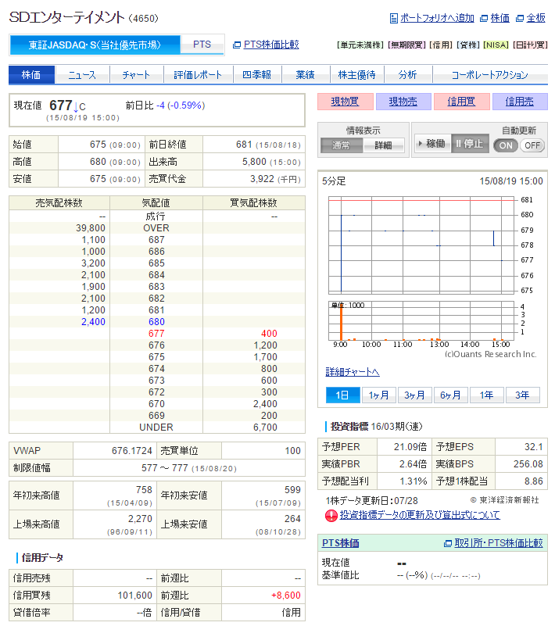Click the 現物売 button
Image resolution: width=555 pixels, height=626 pixels.
[403, 102]
